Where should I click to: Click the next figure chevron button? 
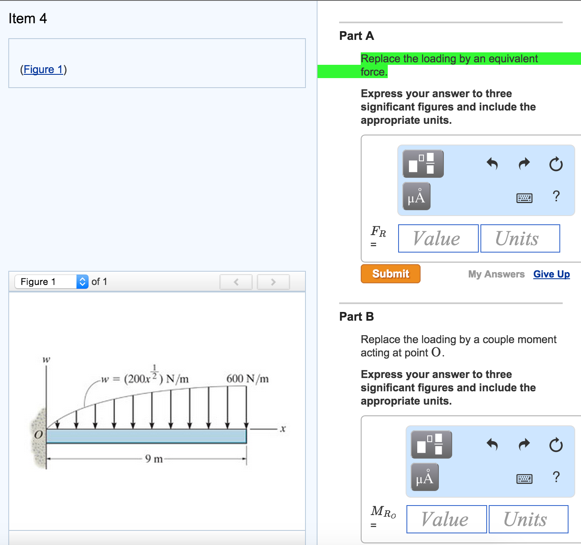click(273, 282)
